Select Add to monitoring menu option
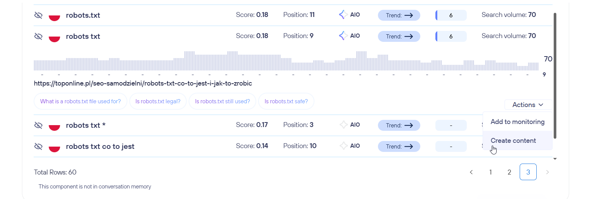This screenshot has height=199, width=593. pos(517,122)
